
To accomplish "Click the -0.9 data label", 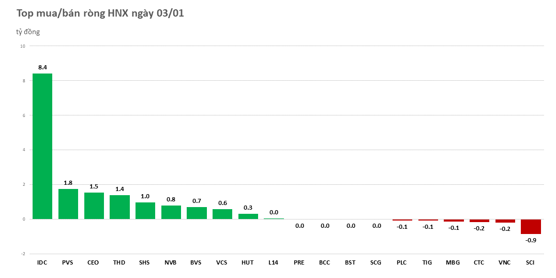I will click(x=531, y=240).
